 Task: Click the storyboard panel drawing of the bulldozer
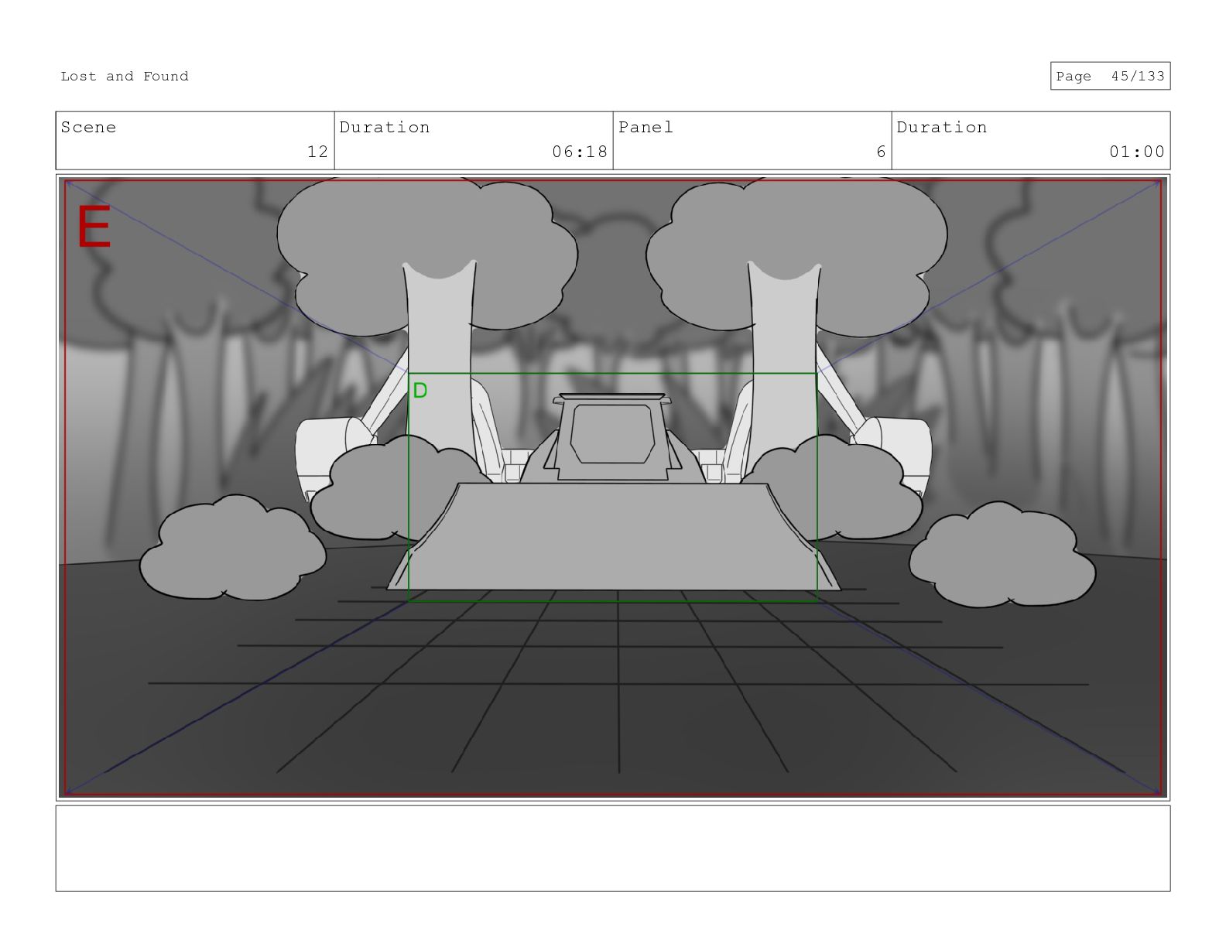click(x=613, y=487)
